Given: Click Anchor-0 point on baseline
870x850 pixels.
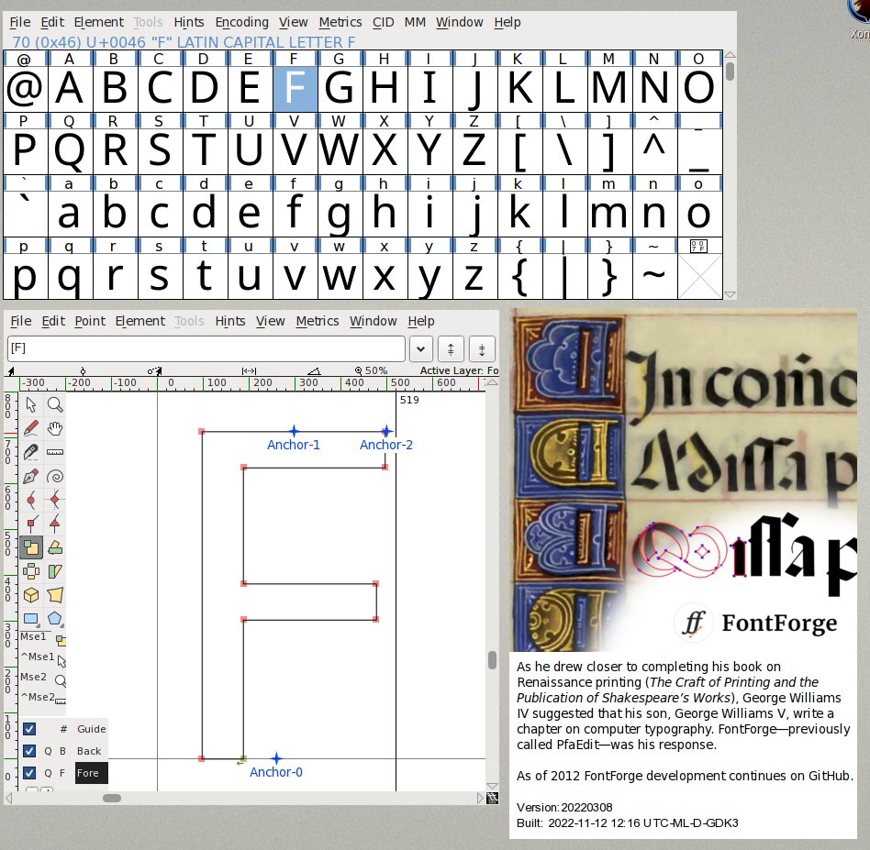Looking at the screenshot, I should pyautogui.click(x=276, y=758).
